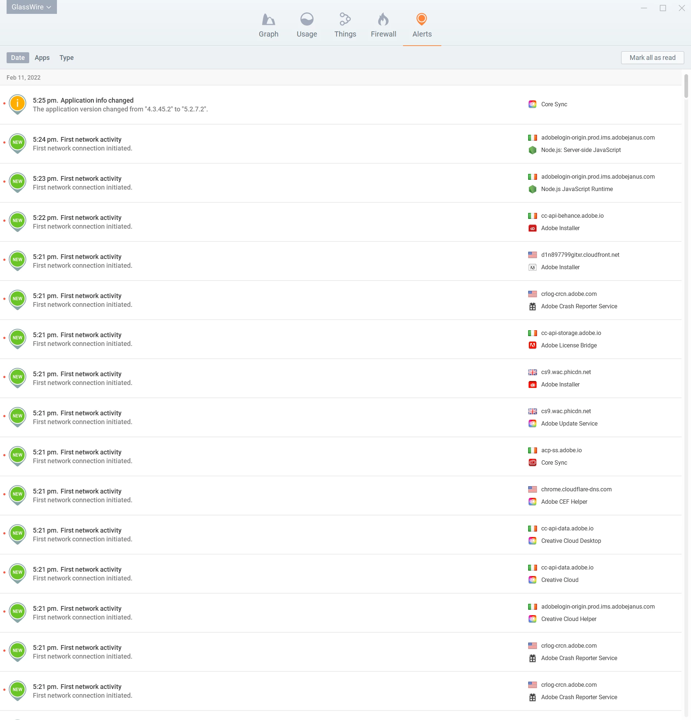
Task: Click the Node.js JavaScript Runtime icon
Action: (532, 189)
